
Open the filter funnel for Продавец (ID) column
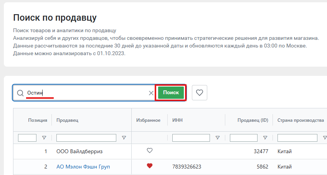tap(265, 138)
